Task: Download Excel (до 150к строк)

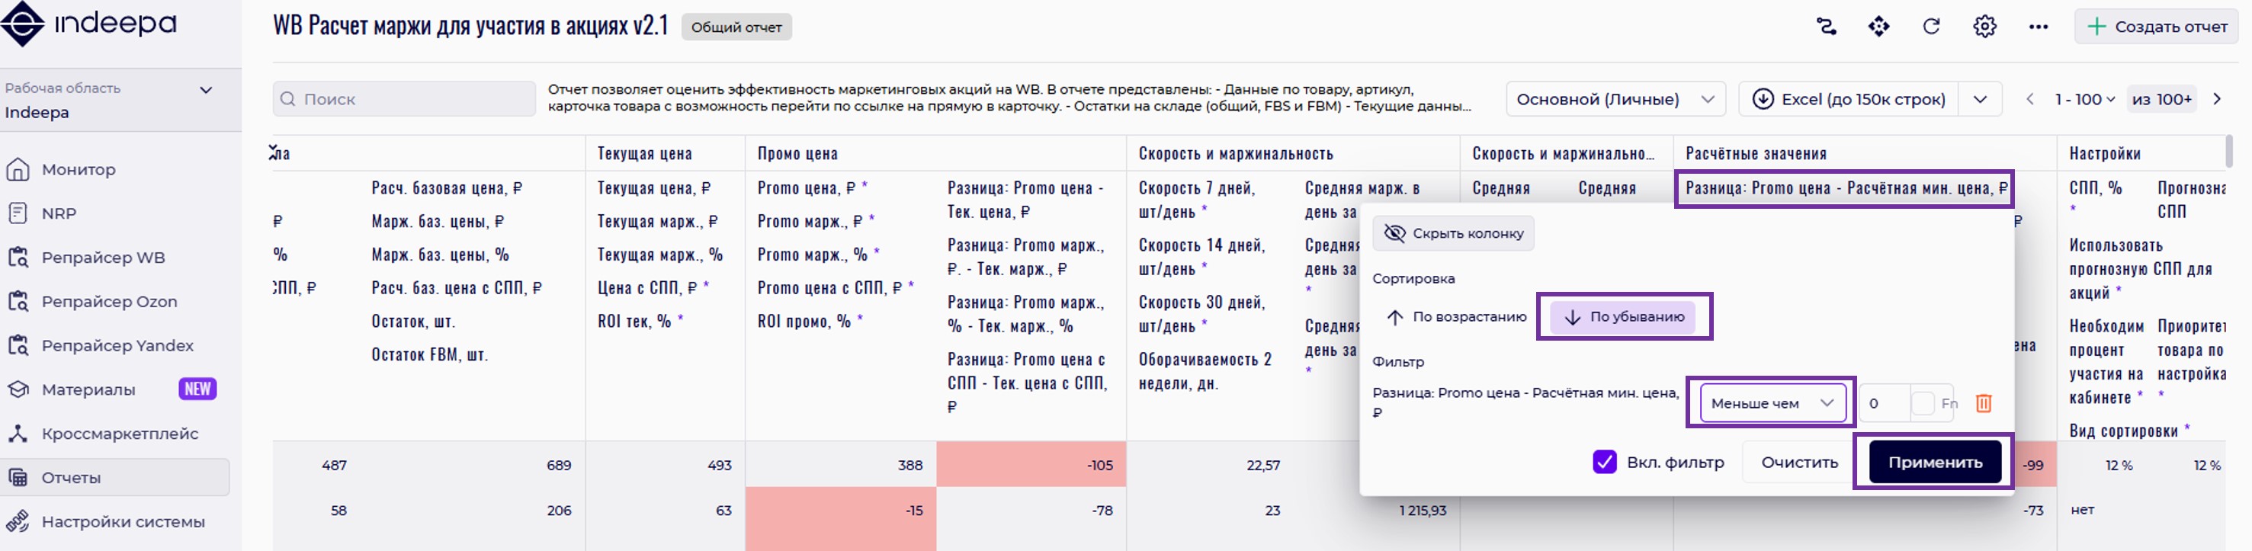Action: 1849,99
